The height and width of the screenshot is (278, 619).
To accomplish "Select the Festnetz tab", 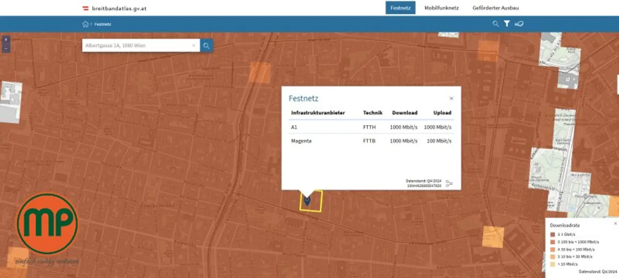I will coord(400,8).
